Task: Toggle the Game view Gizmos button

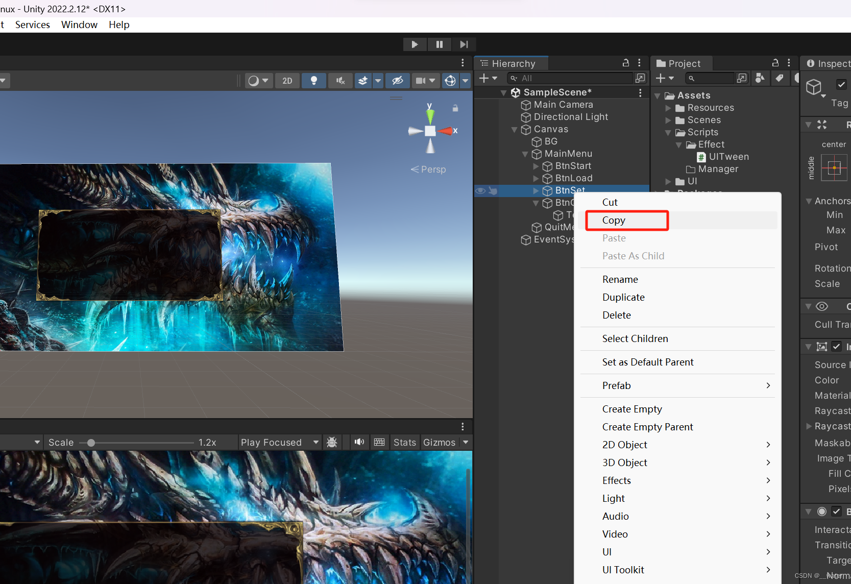Action: 439,443
